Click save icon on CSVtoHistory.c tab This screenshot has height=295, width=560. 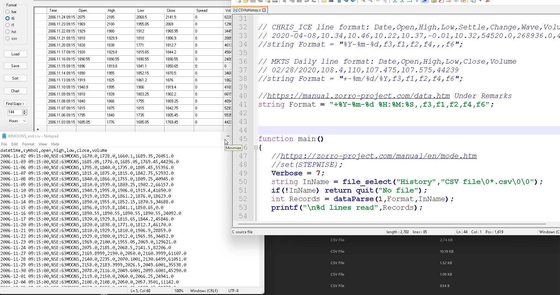pyautogui.click(x=235, y=10)
